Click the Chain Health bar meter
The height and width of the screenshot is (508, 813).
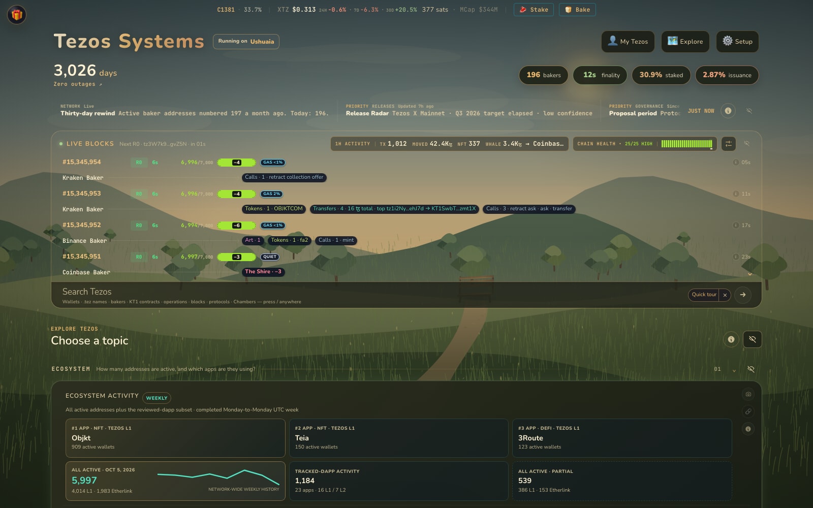tap(687, 144)
